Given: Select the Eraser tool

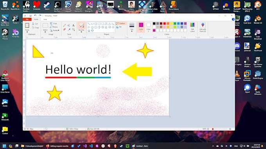Looking at the screenshot, I should pyautogui.click(x=65, y=30).
